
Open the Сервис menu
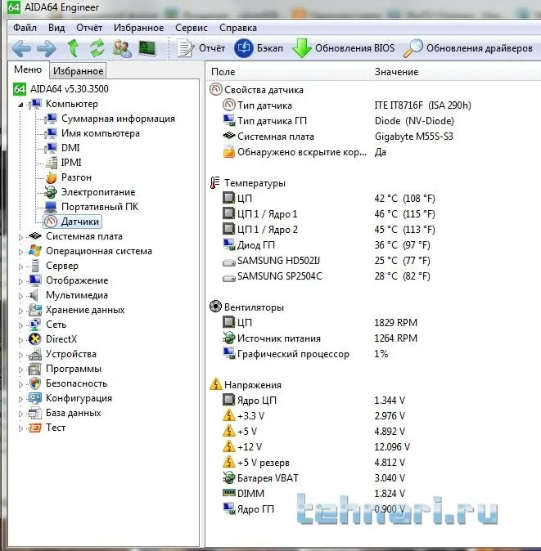(191, 28)
